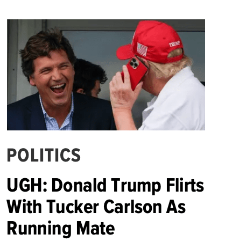The image size is (225, 249).
Task: Open the headline starting with UGH
Action: point(106,206)
